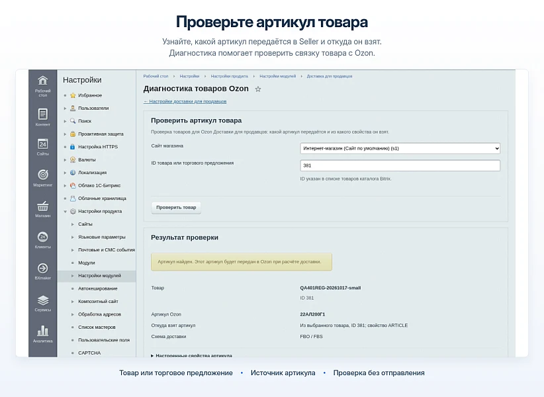Click the FBO / FBS delivery scheme value
544x397 pixels.
pos(311,336)
